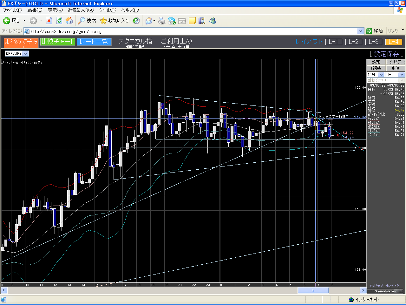The image size is (406, 305).
Task: Open the 表示(V) menu
Action: [x=55, y=10]
